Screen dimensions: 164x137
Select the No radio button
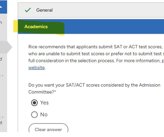click(x=34, y=115)
